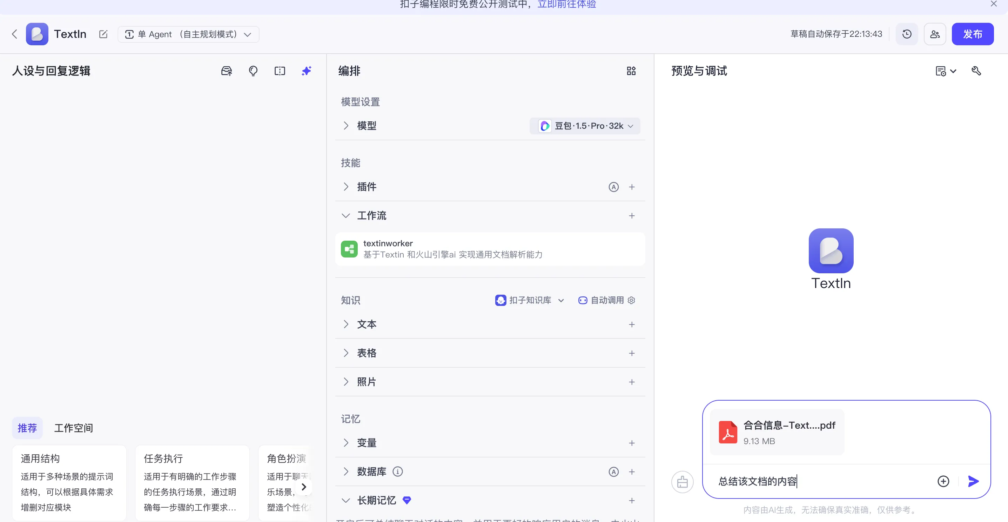Click the 发布 publish button
1008x522 pixels.
click(x=972, y=34)
